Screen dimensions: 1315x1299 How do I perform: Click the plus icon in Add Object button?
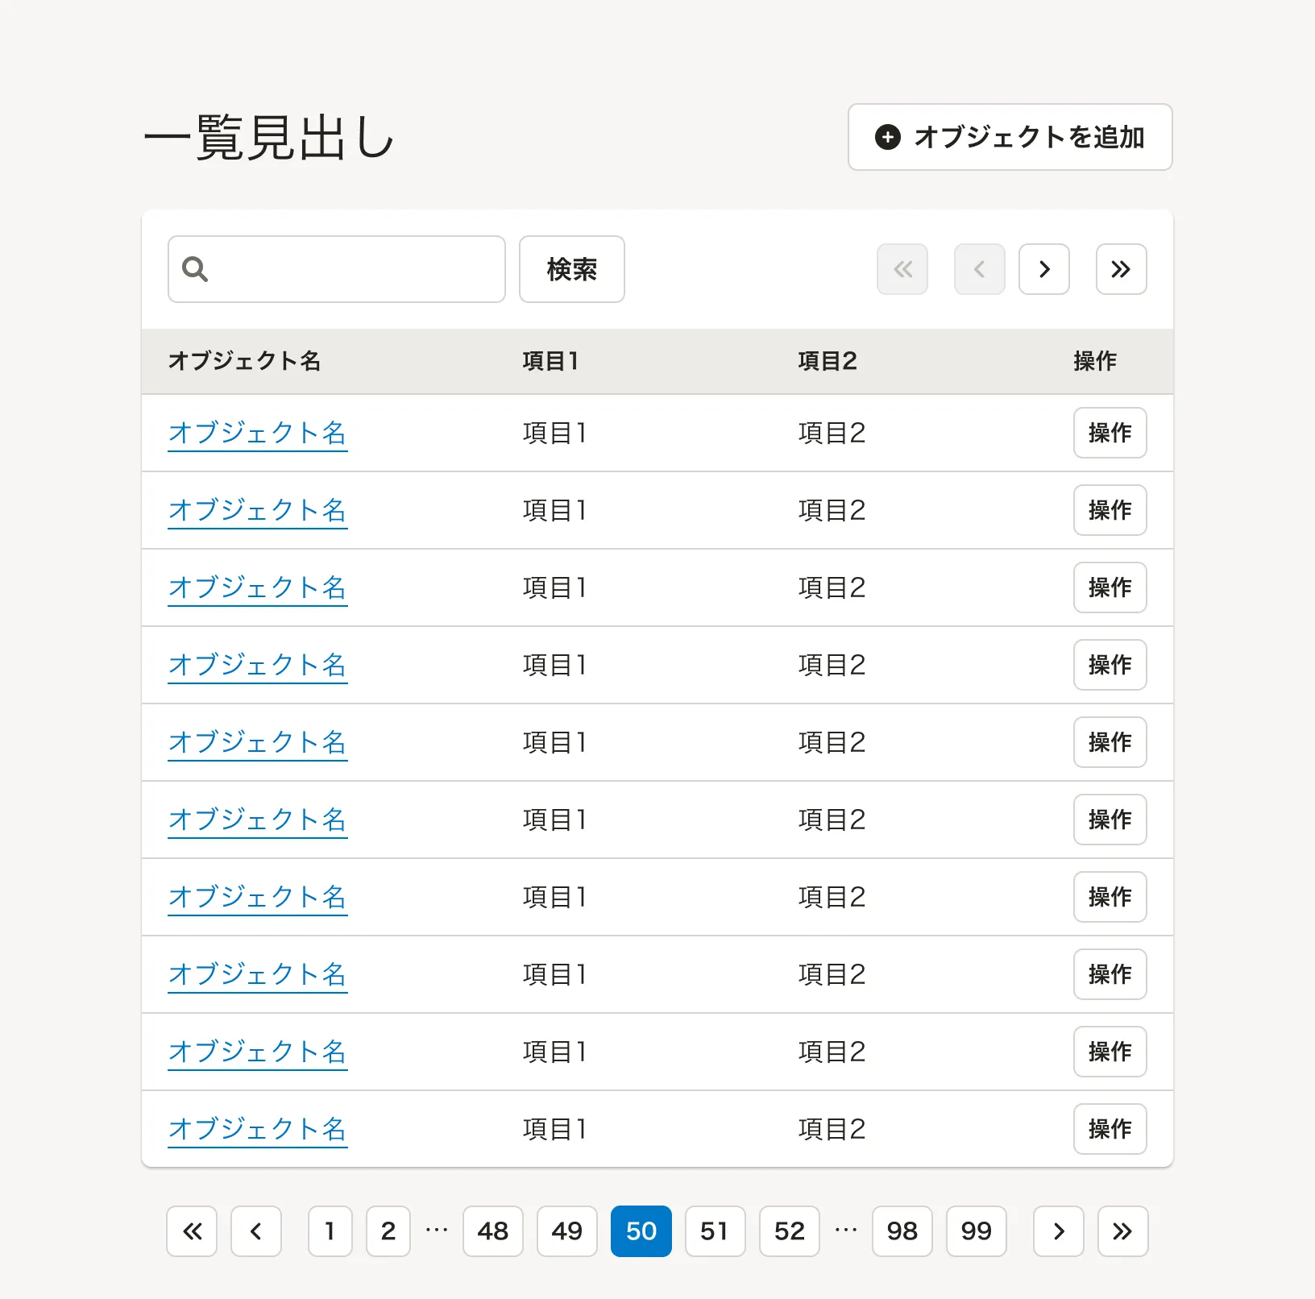click(x=887, y=137)
